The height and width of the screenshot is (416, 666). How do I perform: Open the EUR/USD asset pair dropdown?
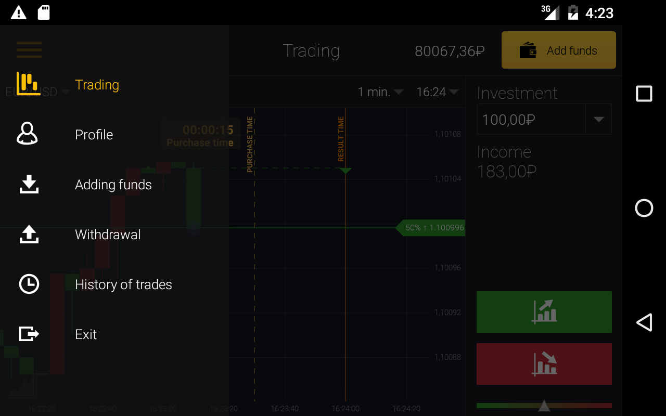(x=37, y=92)
